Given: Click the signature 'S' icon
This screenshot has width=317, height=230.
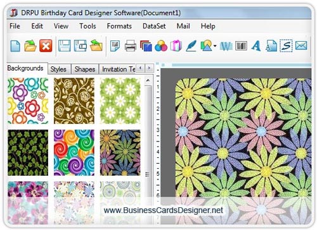Looking at the screenshot, I should point(286,45).
